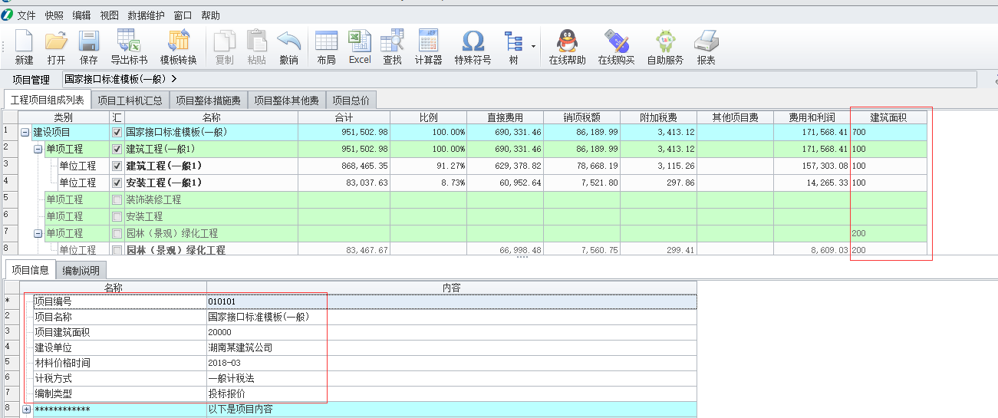Toggle checkbox for 安装工程(一般1) row

point(117,183)
